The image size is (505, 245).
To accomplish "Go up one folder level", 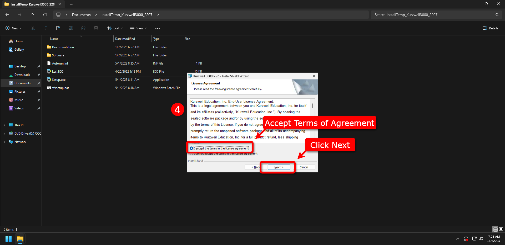I will click(x=32, y=15).
